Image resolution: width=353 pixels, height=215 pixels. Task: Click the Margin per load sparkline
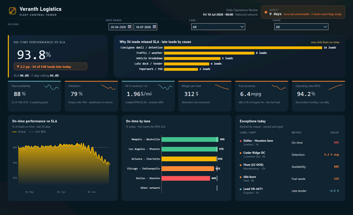coord(222,87)
